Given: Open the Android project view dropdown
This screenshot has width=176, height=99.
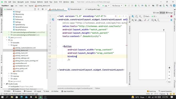Looking at the screenshot, I should pos(9,9).
